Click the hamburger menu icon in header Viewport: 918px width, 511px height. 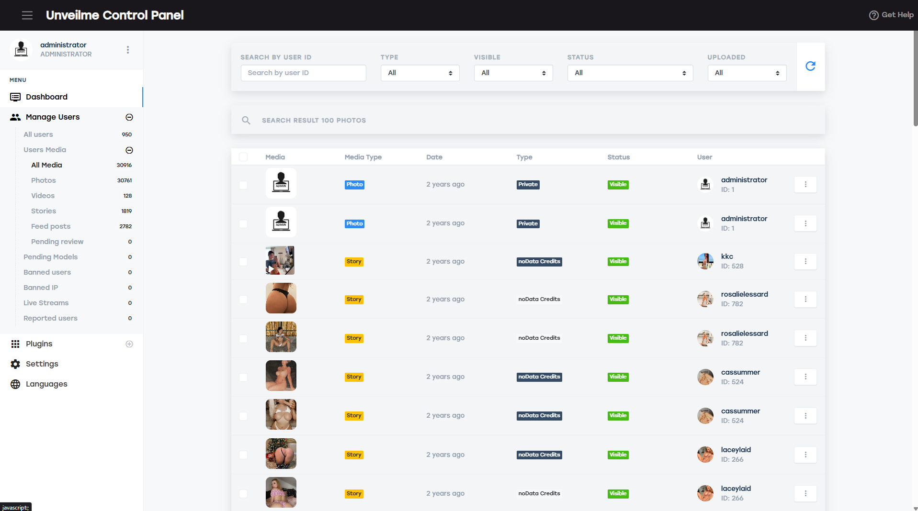pos(27,15)
